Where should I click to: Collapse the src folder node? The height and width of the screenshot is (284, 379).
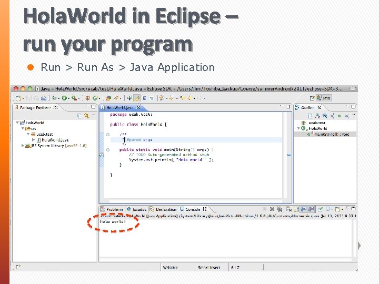click(23, 128)
